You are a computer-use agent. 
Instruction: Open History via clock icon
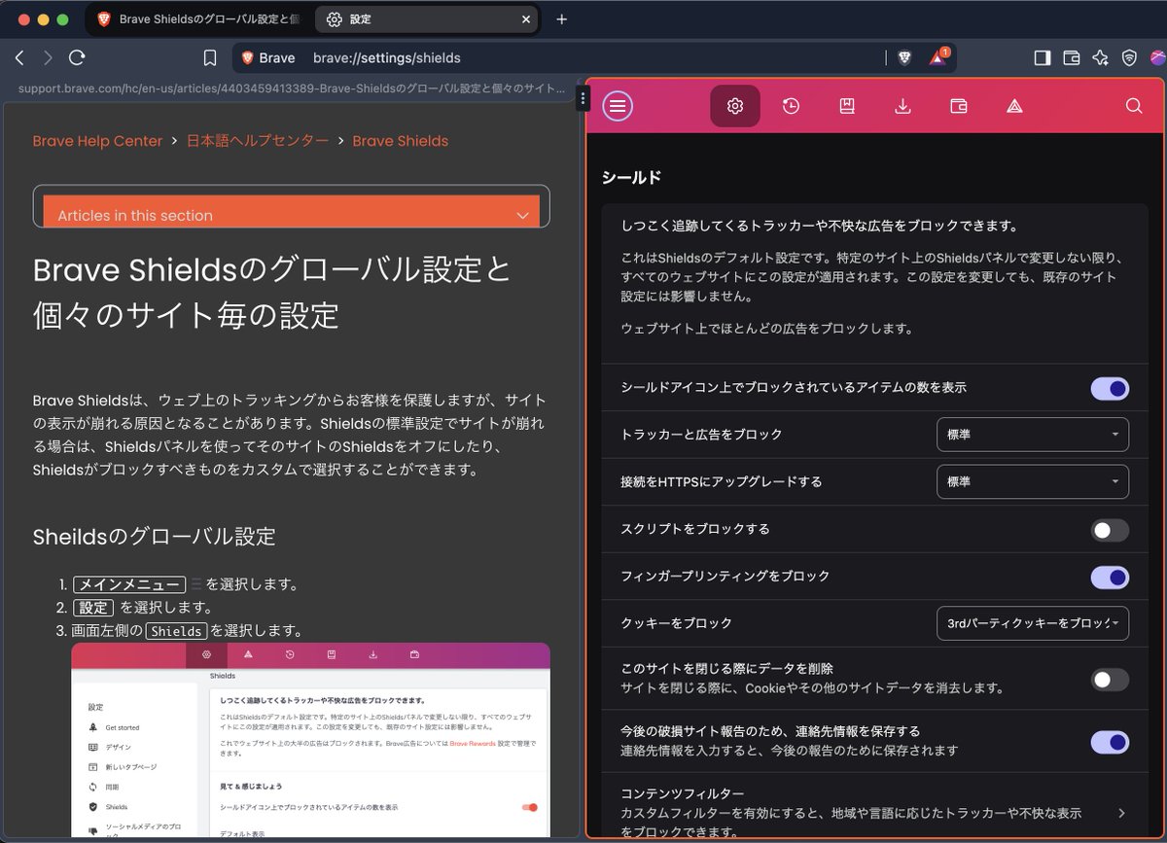(791, 106)
